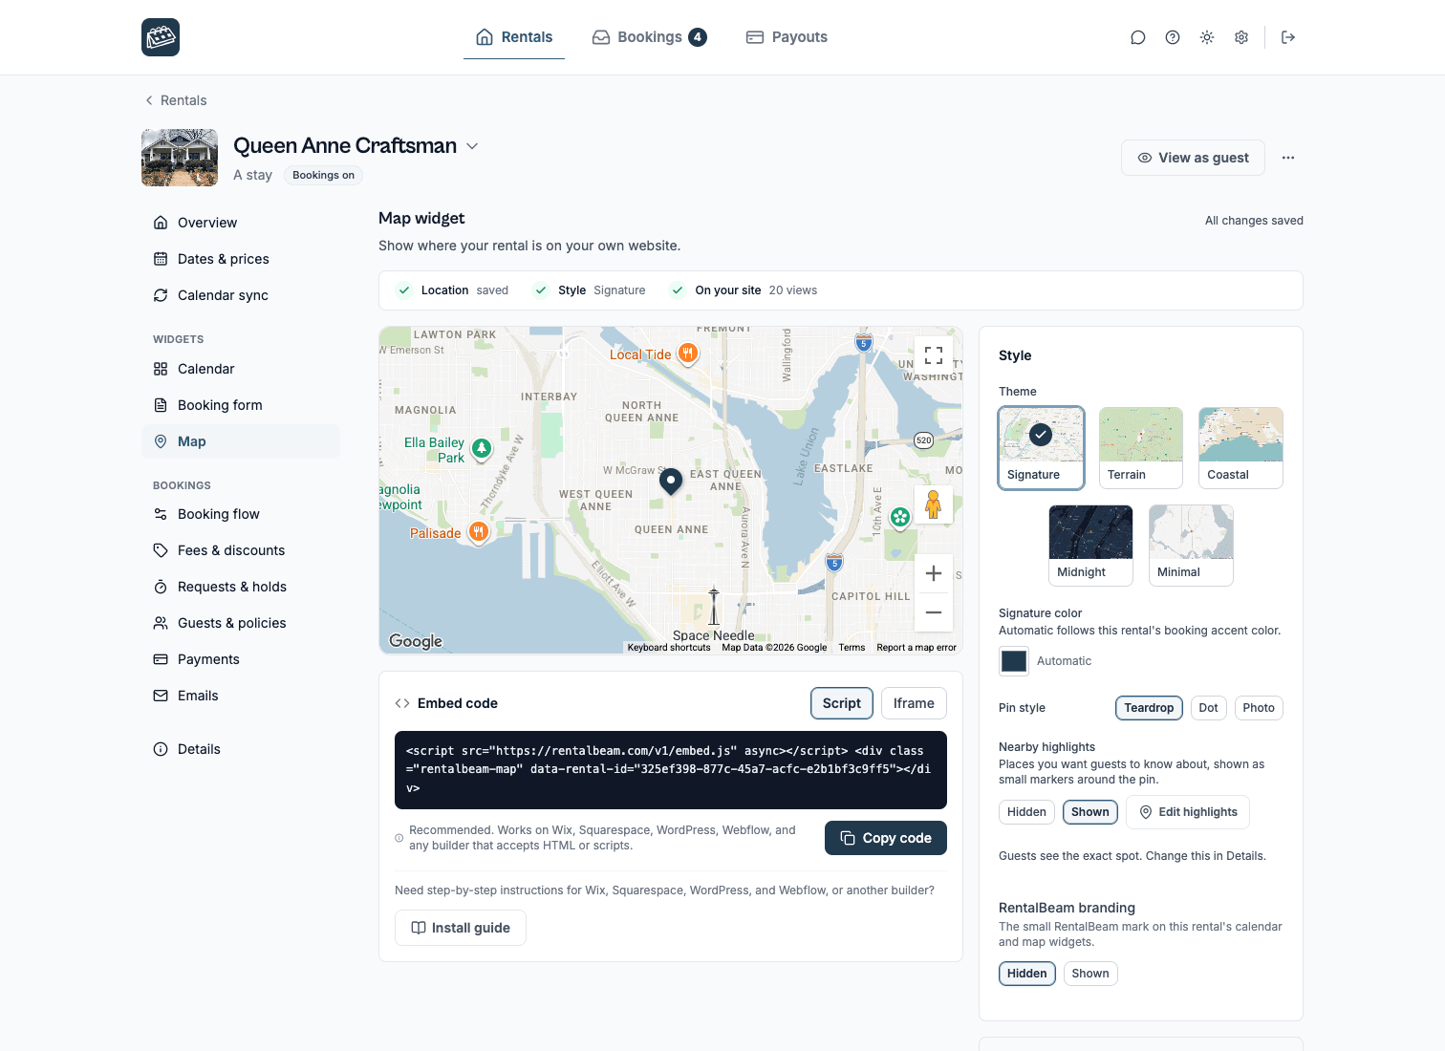Click the Copy code button

tap(886, 838)
